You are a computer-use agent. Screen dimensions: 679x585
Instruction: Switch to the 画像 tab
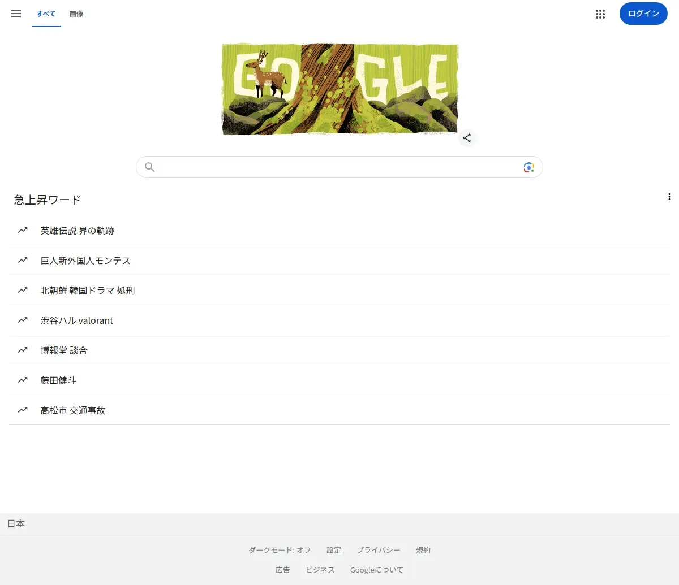tap(76, 14)
